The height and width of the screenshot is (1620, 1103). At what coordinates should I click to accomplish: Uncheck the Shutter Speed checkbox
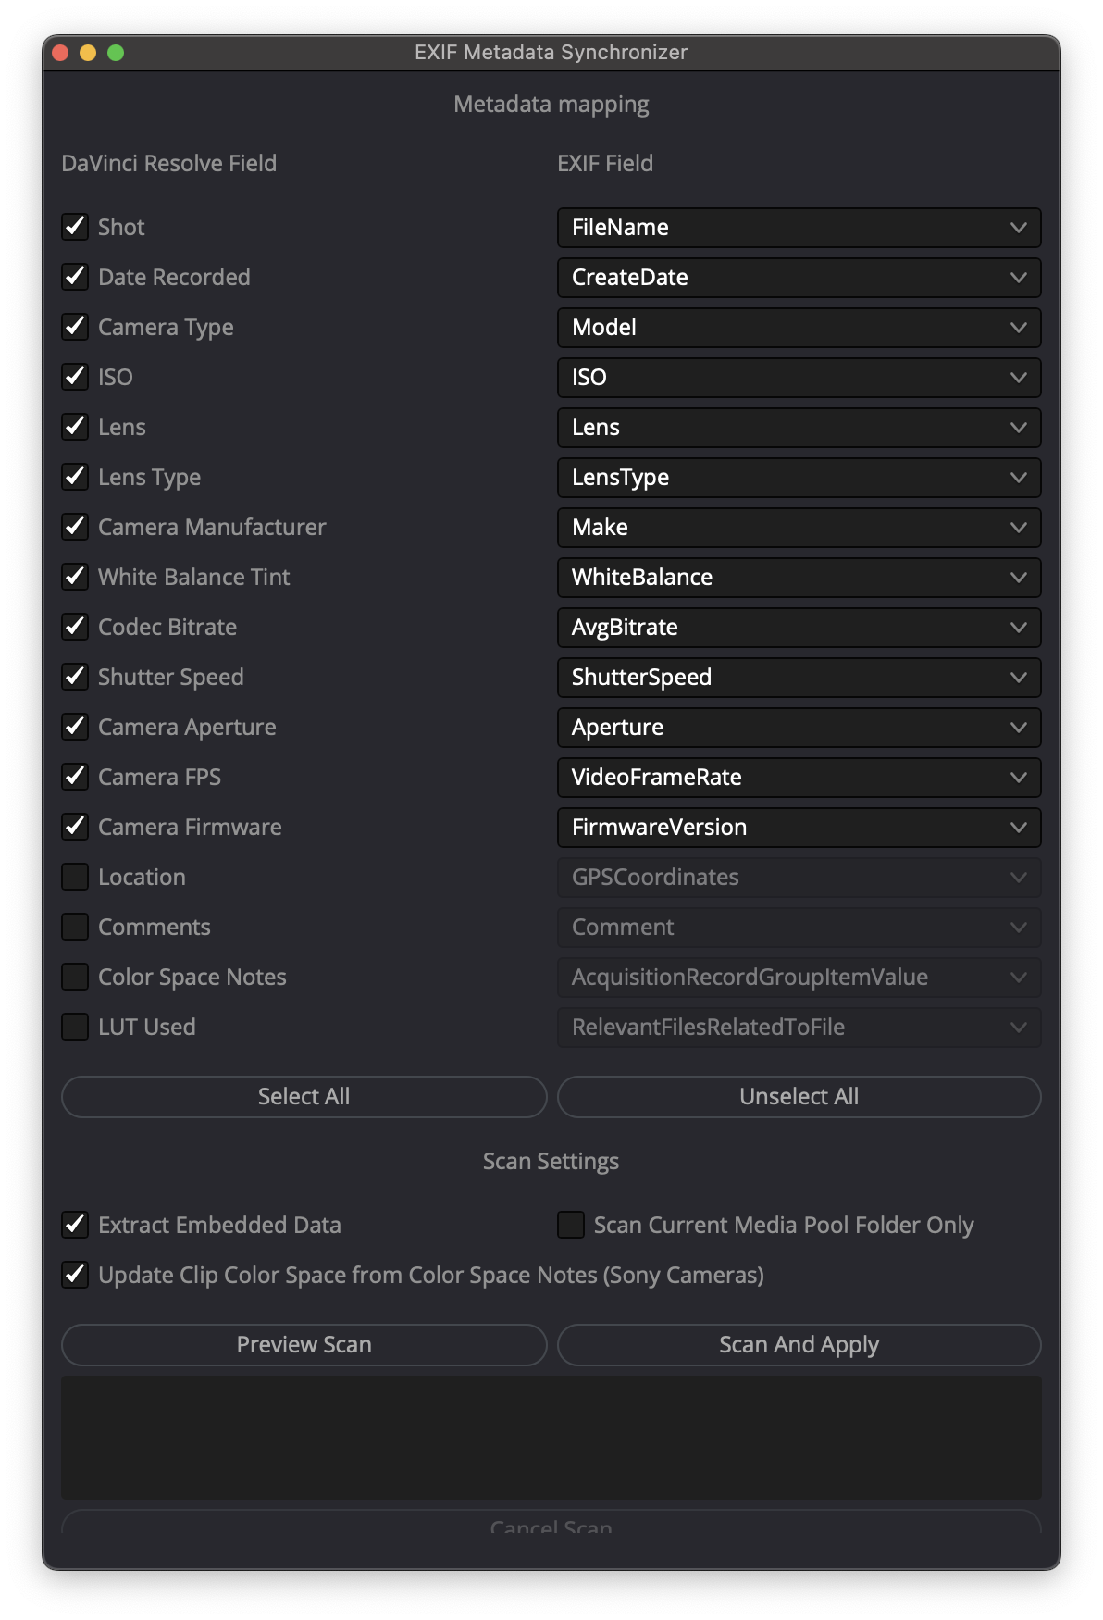(75, 677)
